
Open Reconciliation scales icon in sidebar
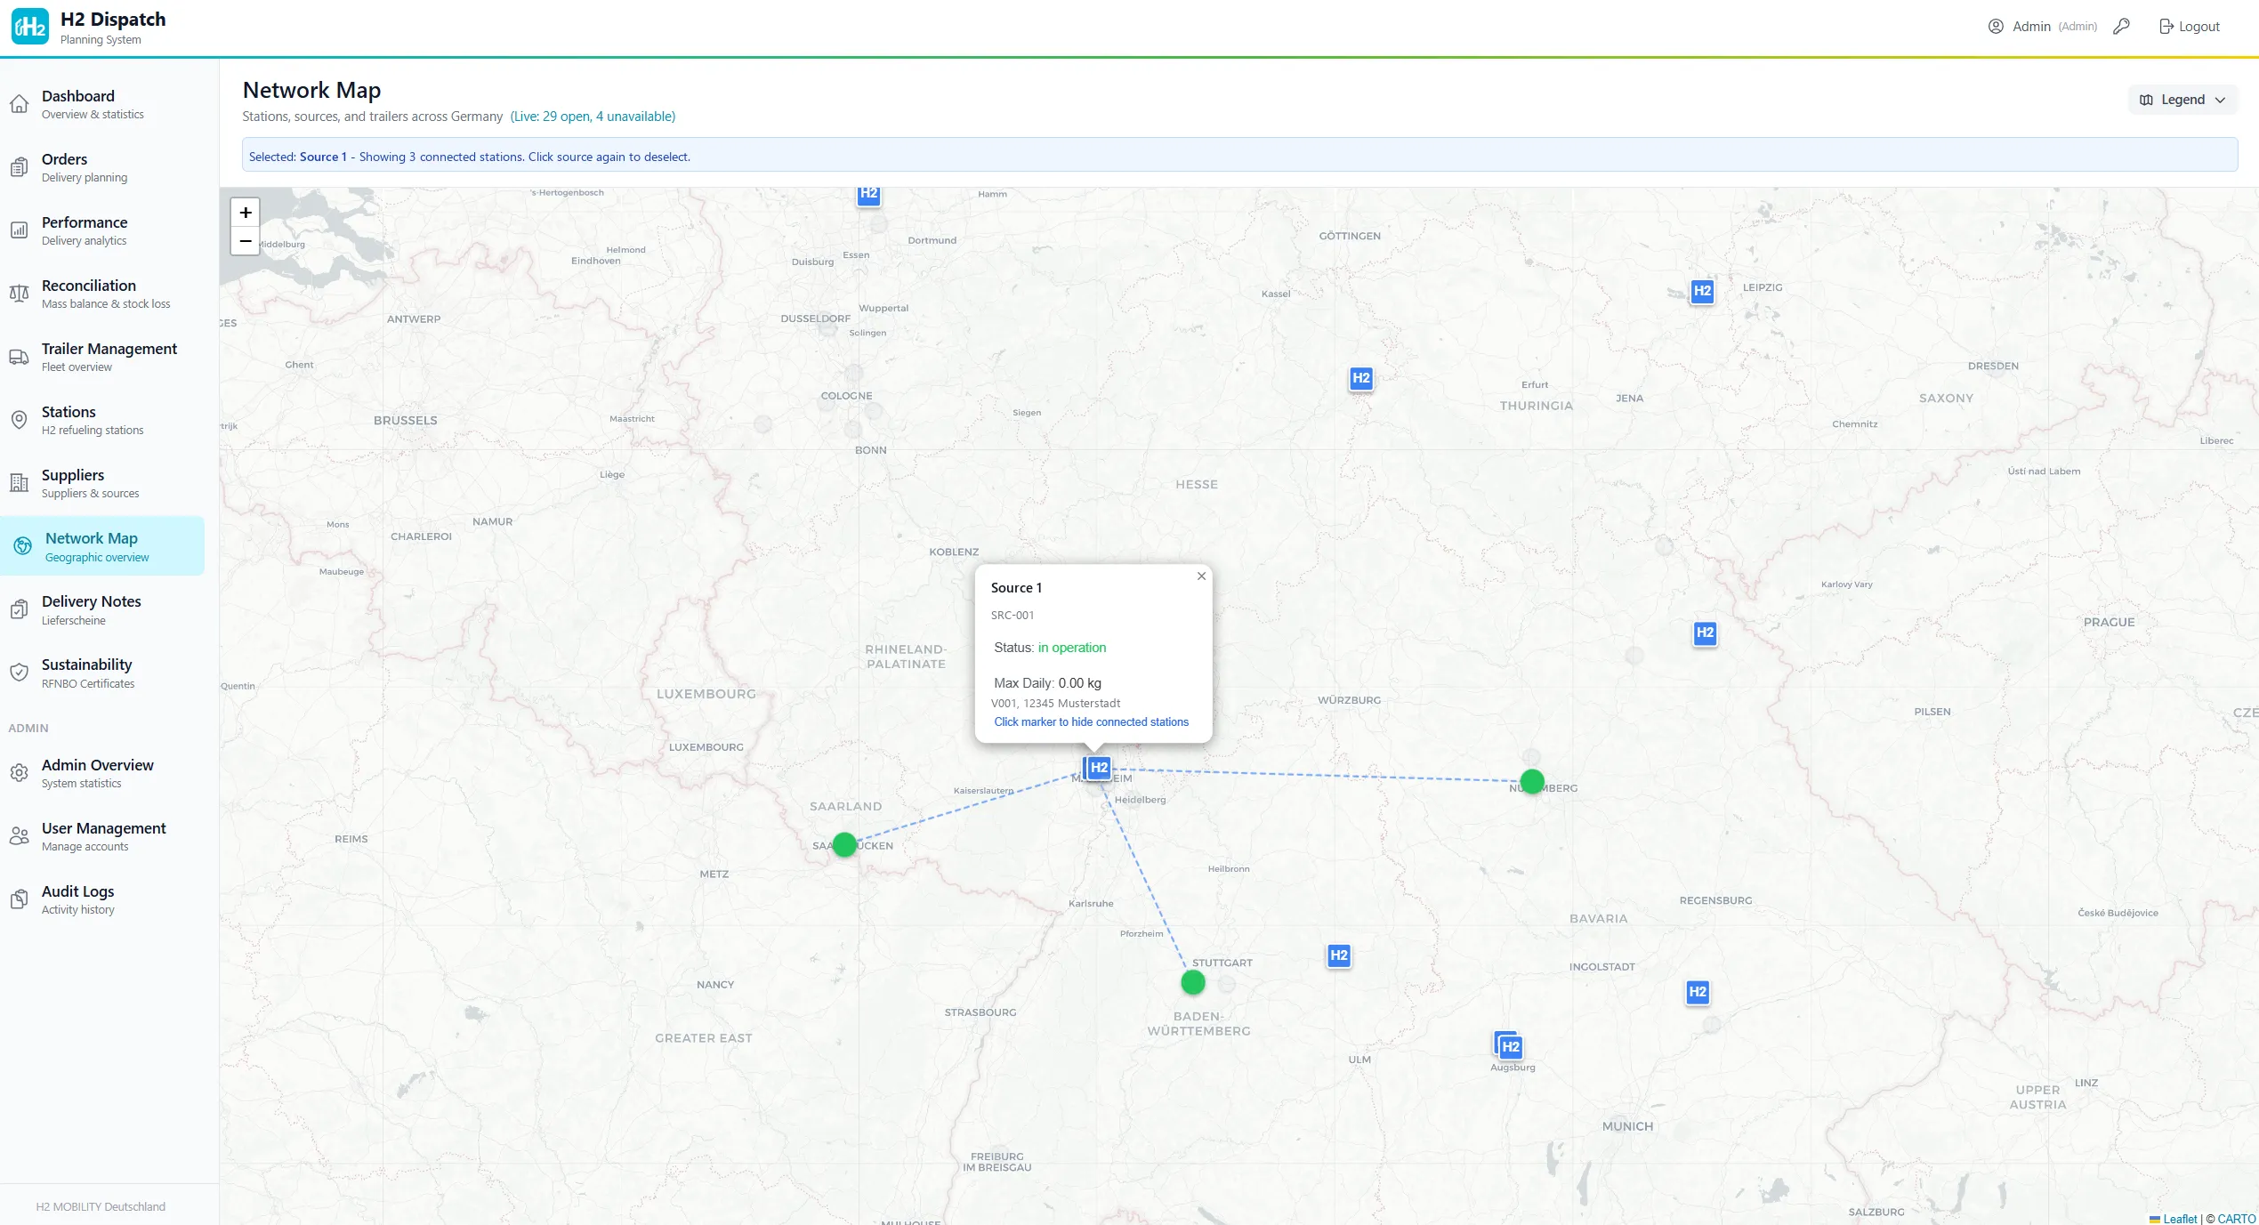point(19,294)
